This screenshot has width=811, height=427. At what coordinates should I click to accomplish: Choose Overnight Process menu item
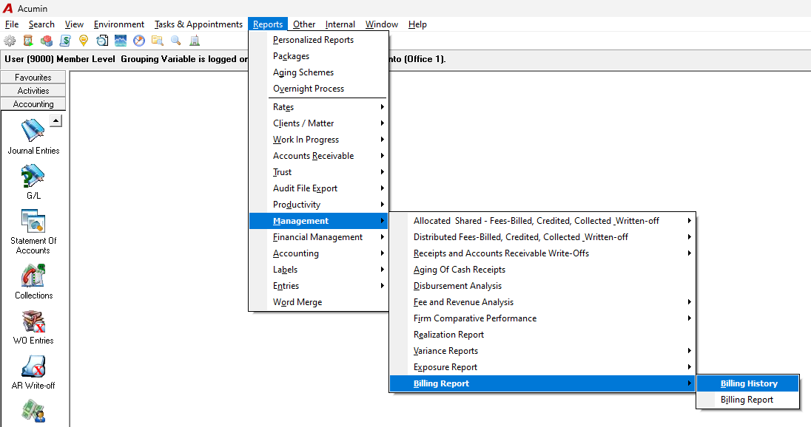[x=318, y=89]
